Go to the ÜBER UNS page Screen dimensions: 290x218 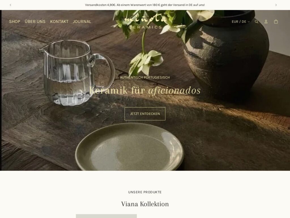[35, 22]
